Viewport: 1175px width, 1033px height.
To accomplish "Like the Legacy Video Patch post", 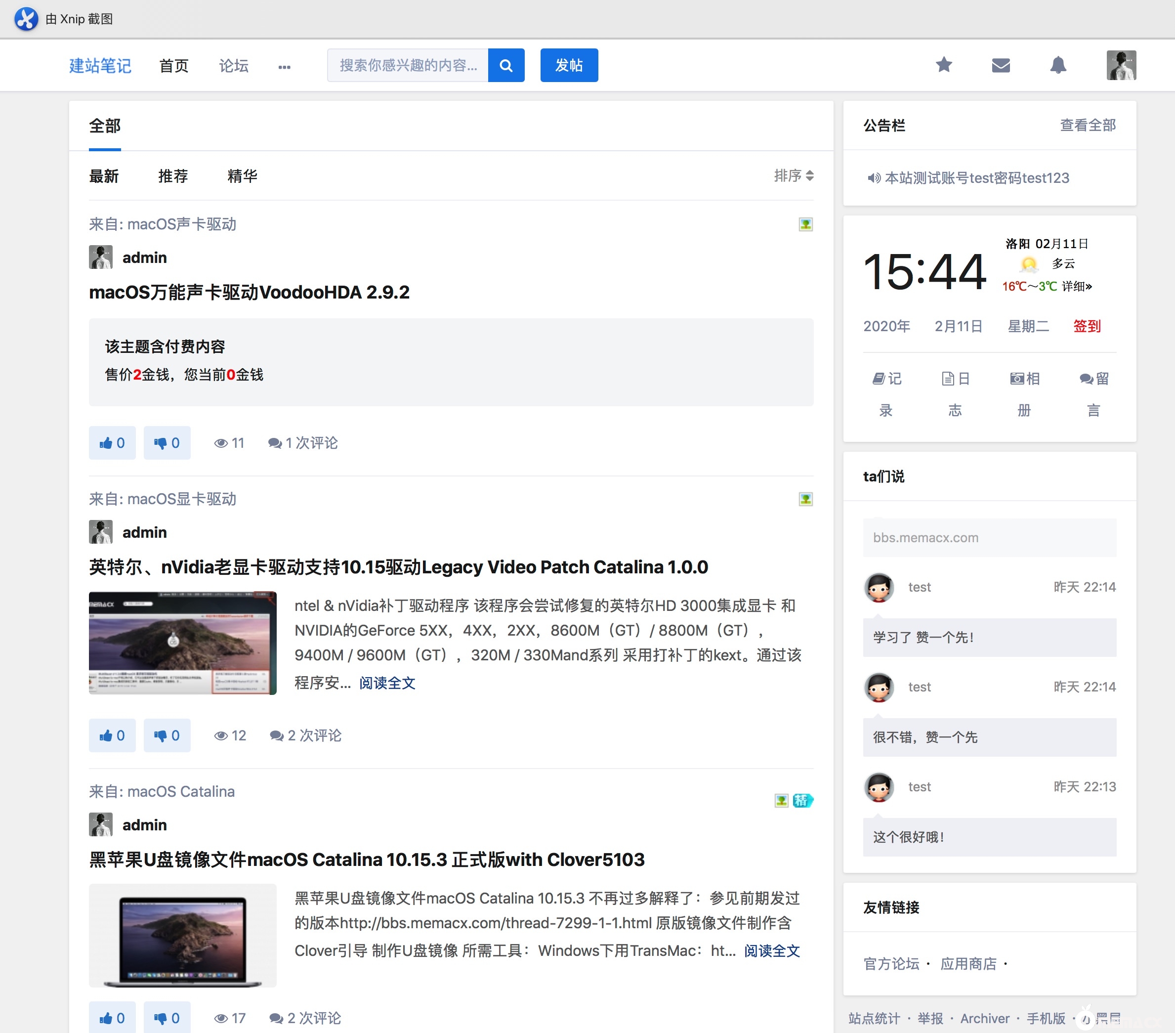I will 112,735.
